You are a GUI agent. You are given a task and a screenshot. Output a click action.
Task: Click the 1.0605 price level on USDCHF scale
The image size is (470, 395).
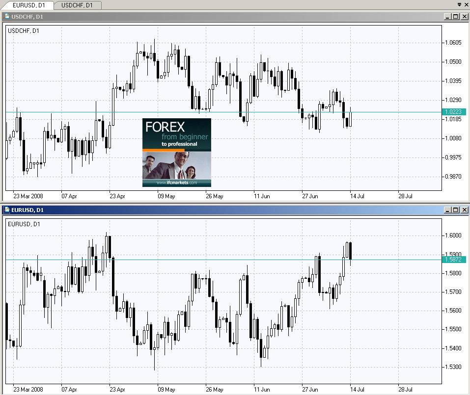453,43
